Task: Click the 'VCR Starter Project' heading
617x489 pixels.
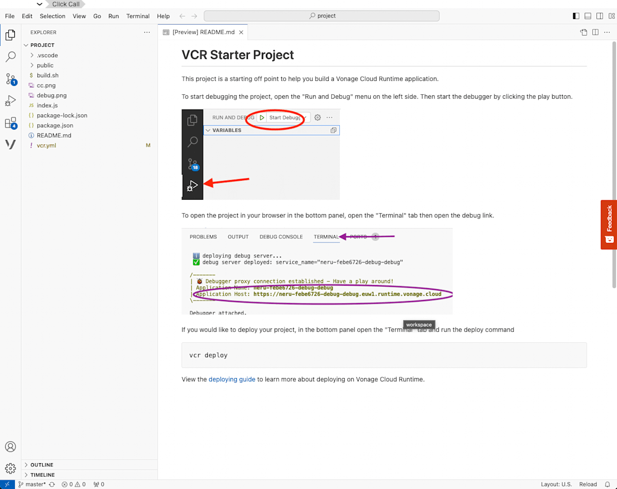Action: point(238,55)
